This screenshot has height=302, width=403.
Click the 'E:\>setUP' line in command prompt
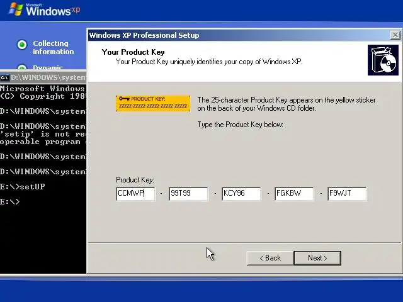(23, 187)
